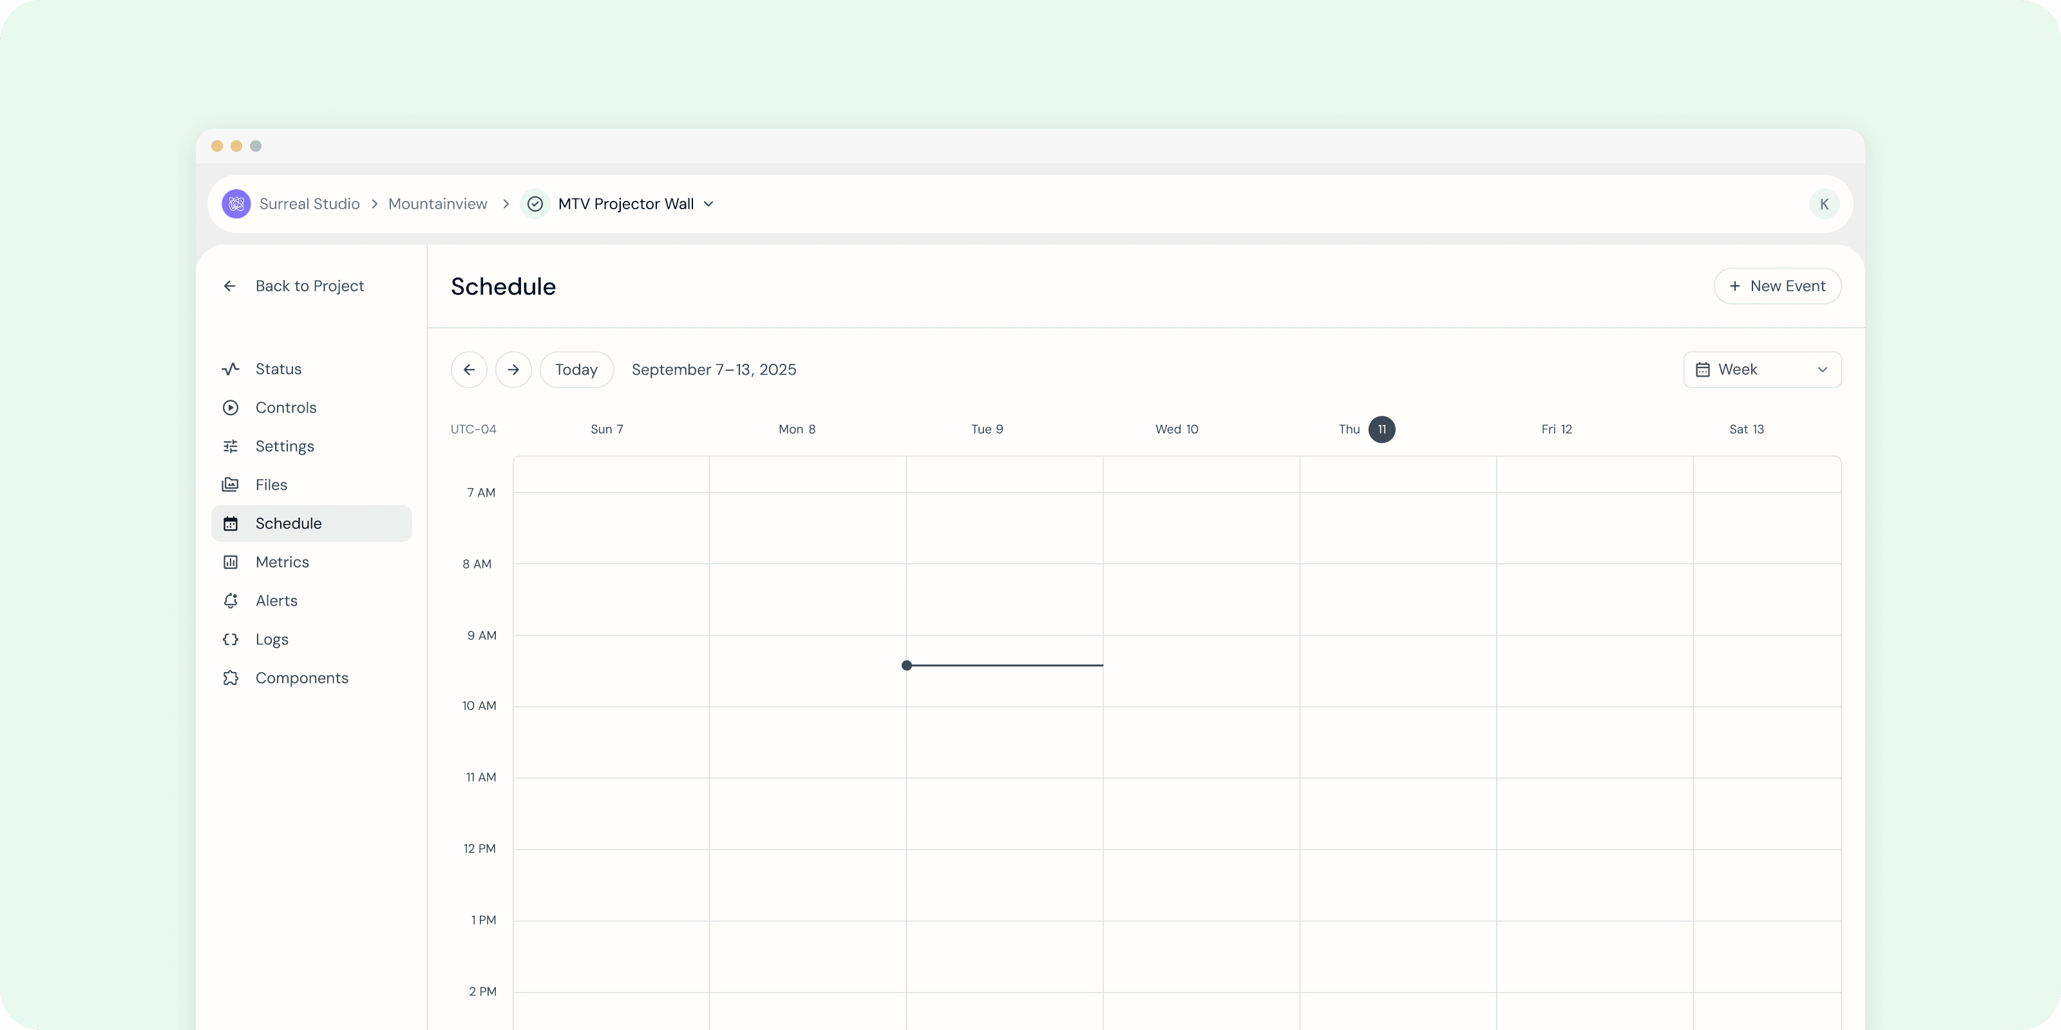This screenshot has width=2061, height=1030.
Task: Create a New Event
Action: coord(1777,286)
